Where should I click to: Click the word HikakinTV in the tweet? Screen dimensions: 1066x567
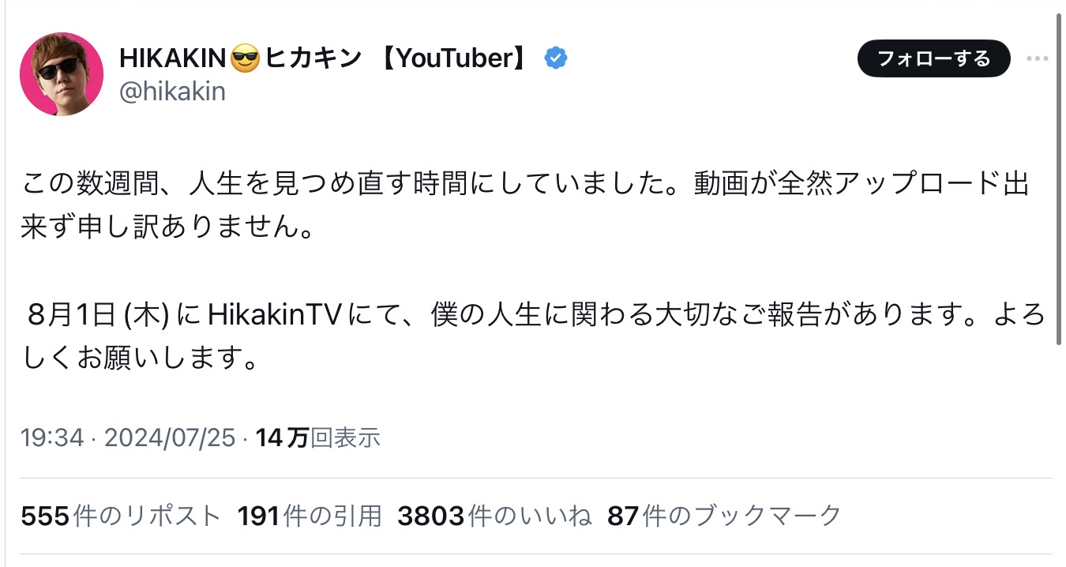point(274,316)
